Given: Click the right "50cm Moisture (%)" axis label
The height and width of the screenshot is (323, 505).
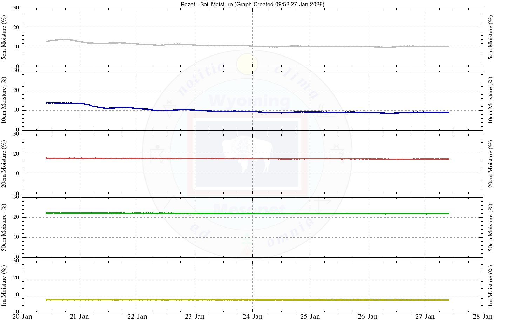Looking at the screenshot, I should pyautogui.click(x=491, y=228).
